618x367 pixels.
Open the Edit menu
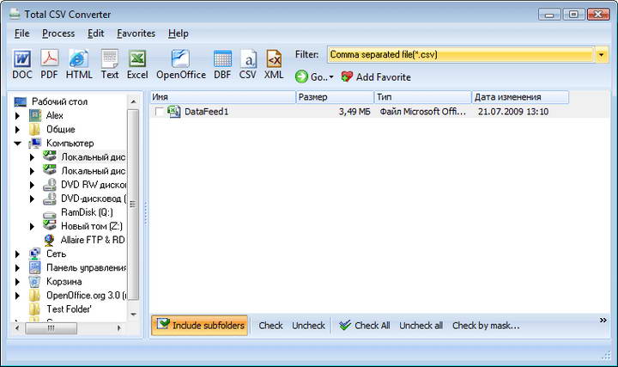[x=96, y=34]
